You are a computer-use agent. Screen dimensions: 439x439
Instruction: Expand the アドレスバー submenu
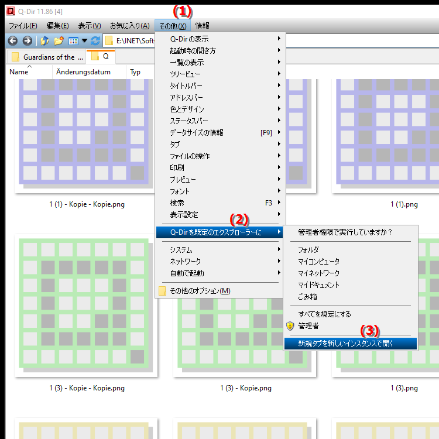pos(220,97)
